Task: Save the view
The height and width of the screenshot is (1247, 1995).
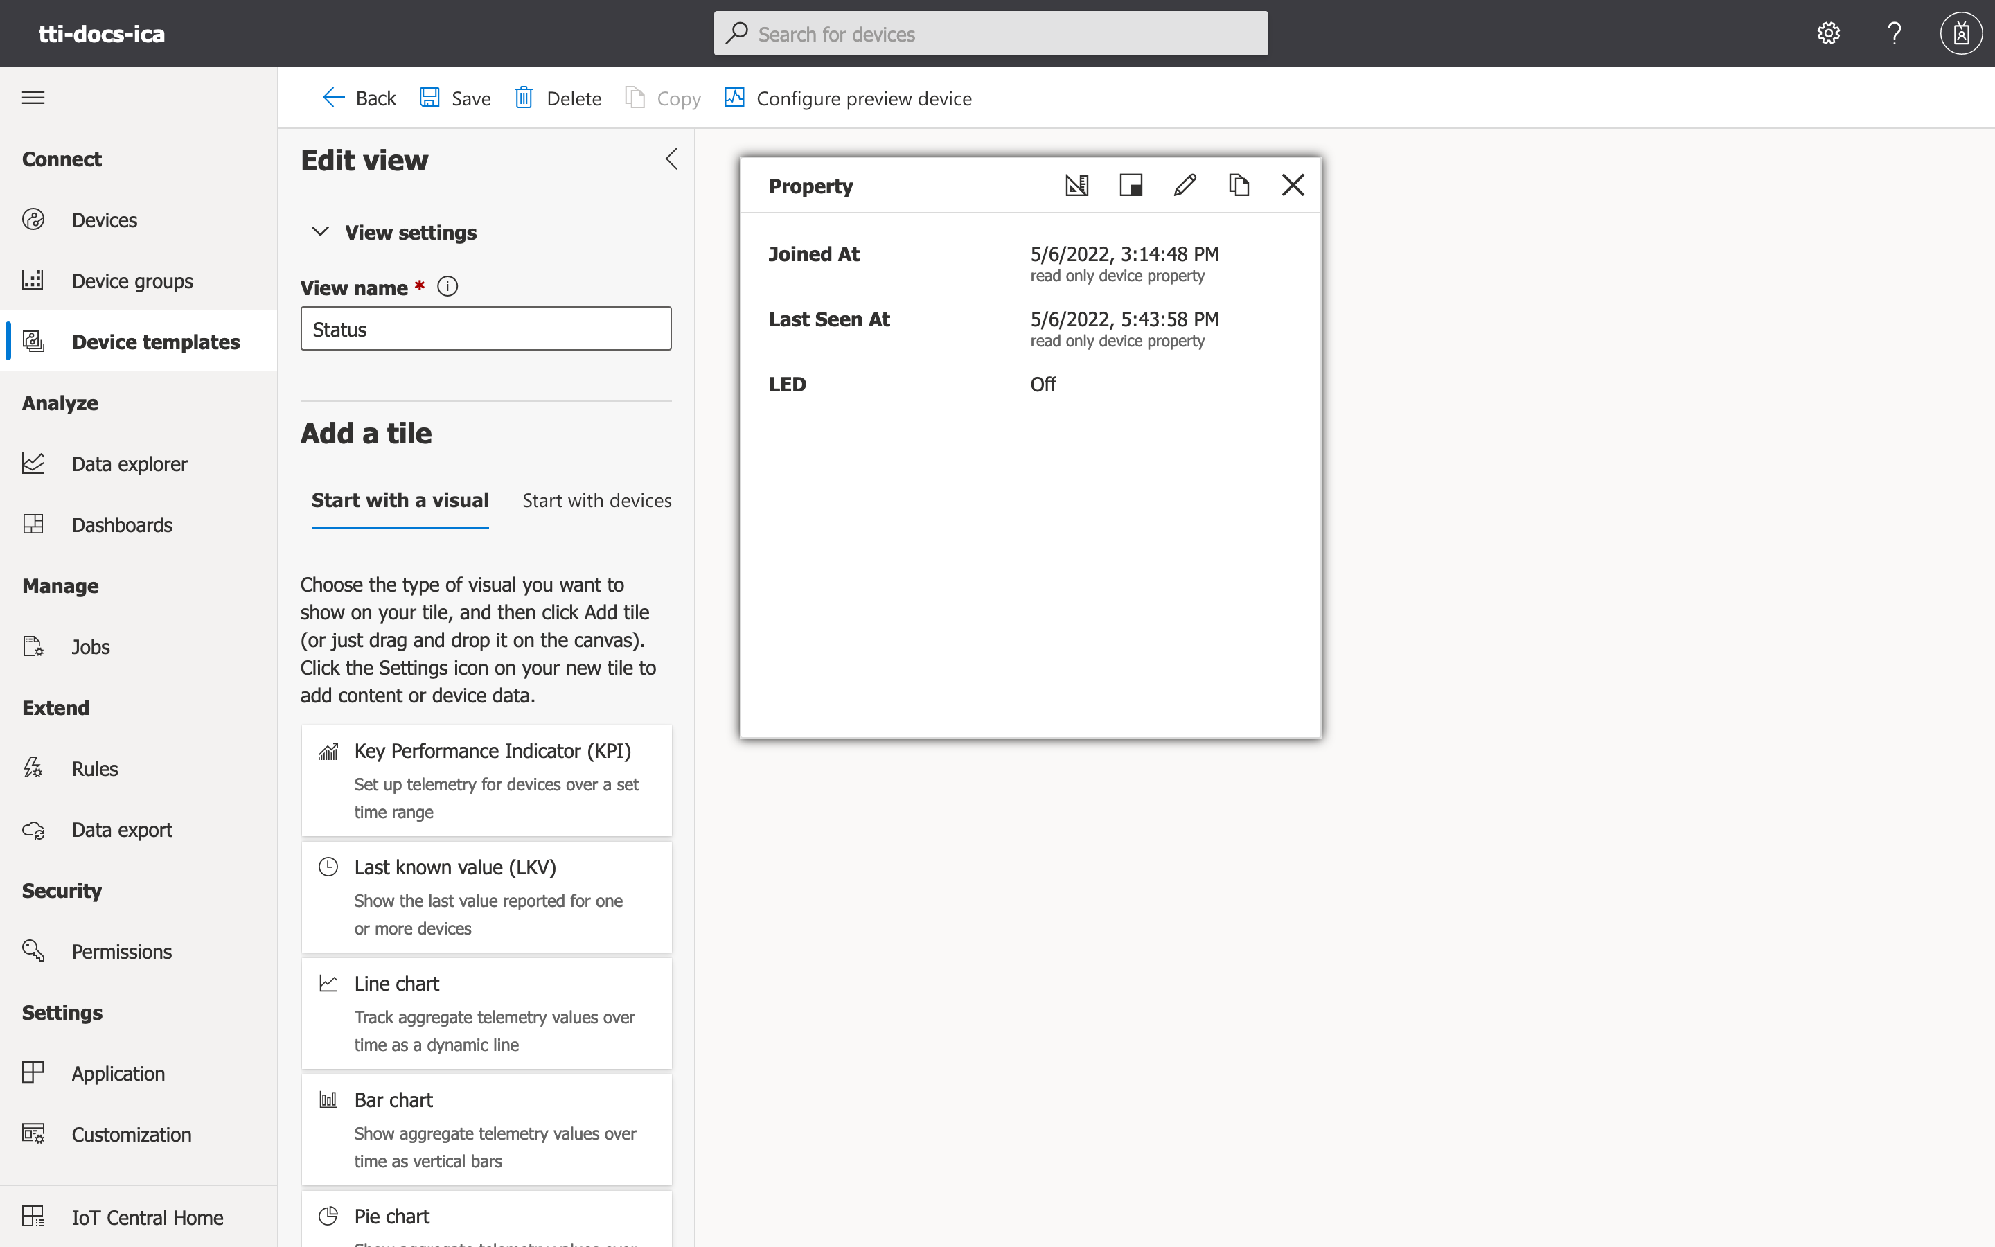Action: [455, 98]
